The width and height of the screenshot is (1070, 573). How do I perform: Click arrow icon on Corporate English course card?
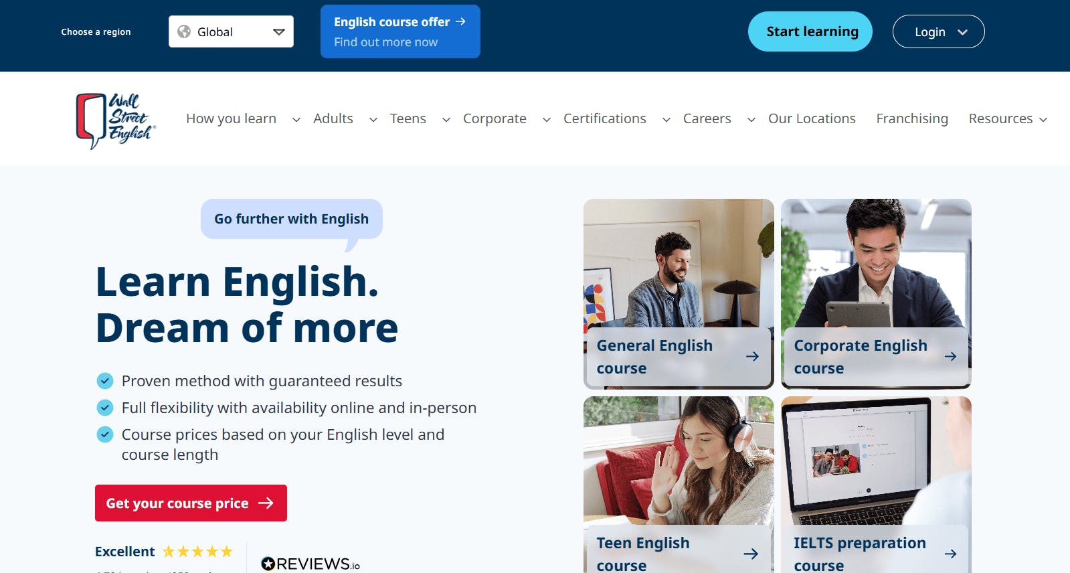coord(950,356)
